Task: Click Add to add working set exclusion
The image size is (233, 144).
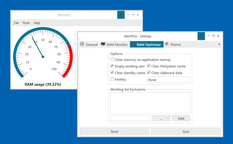Action: point(181,118)
